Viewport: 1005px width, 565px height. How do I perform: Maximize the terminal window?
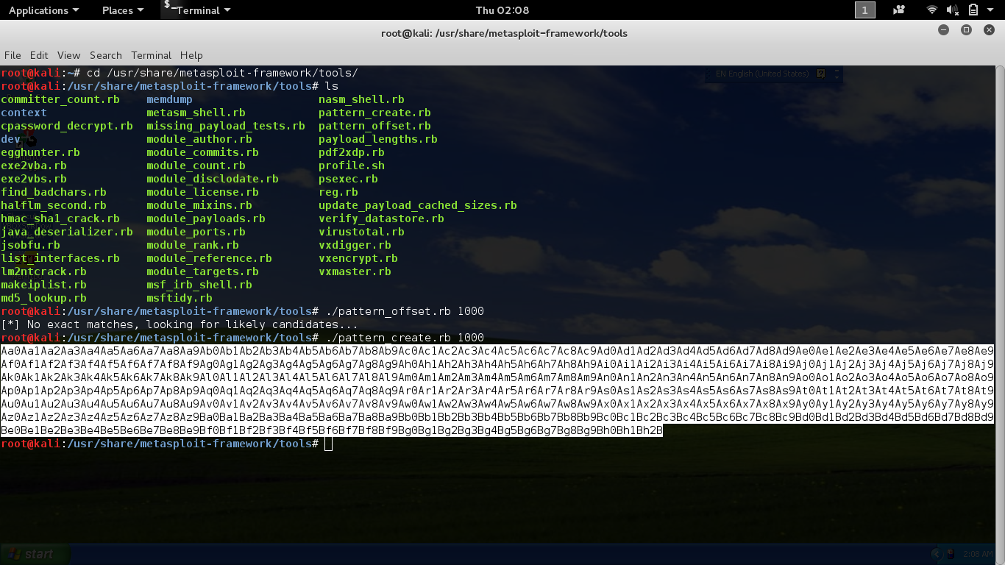coord(967,30)
